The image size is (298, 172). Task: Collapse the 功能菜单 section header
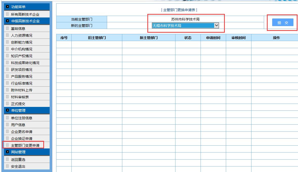coord(27,7)
